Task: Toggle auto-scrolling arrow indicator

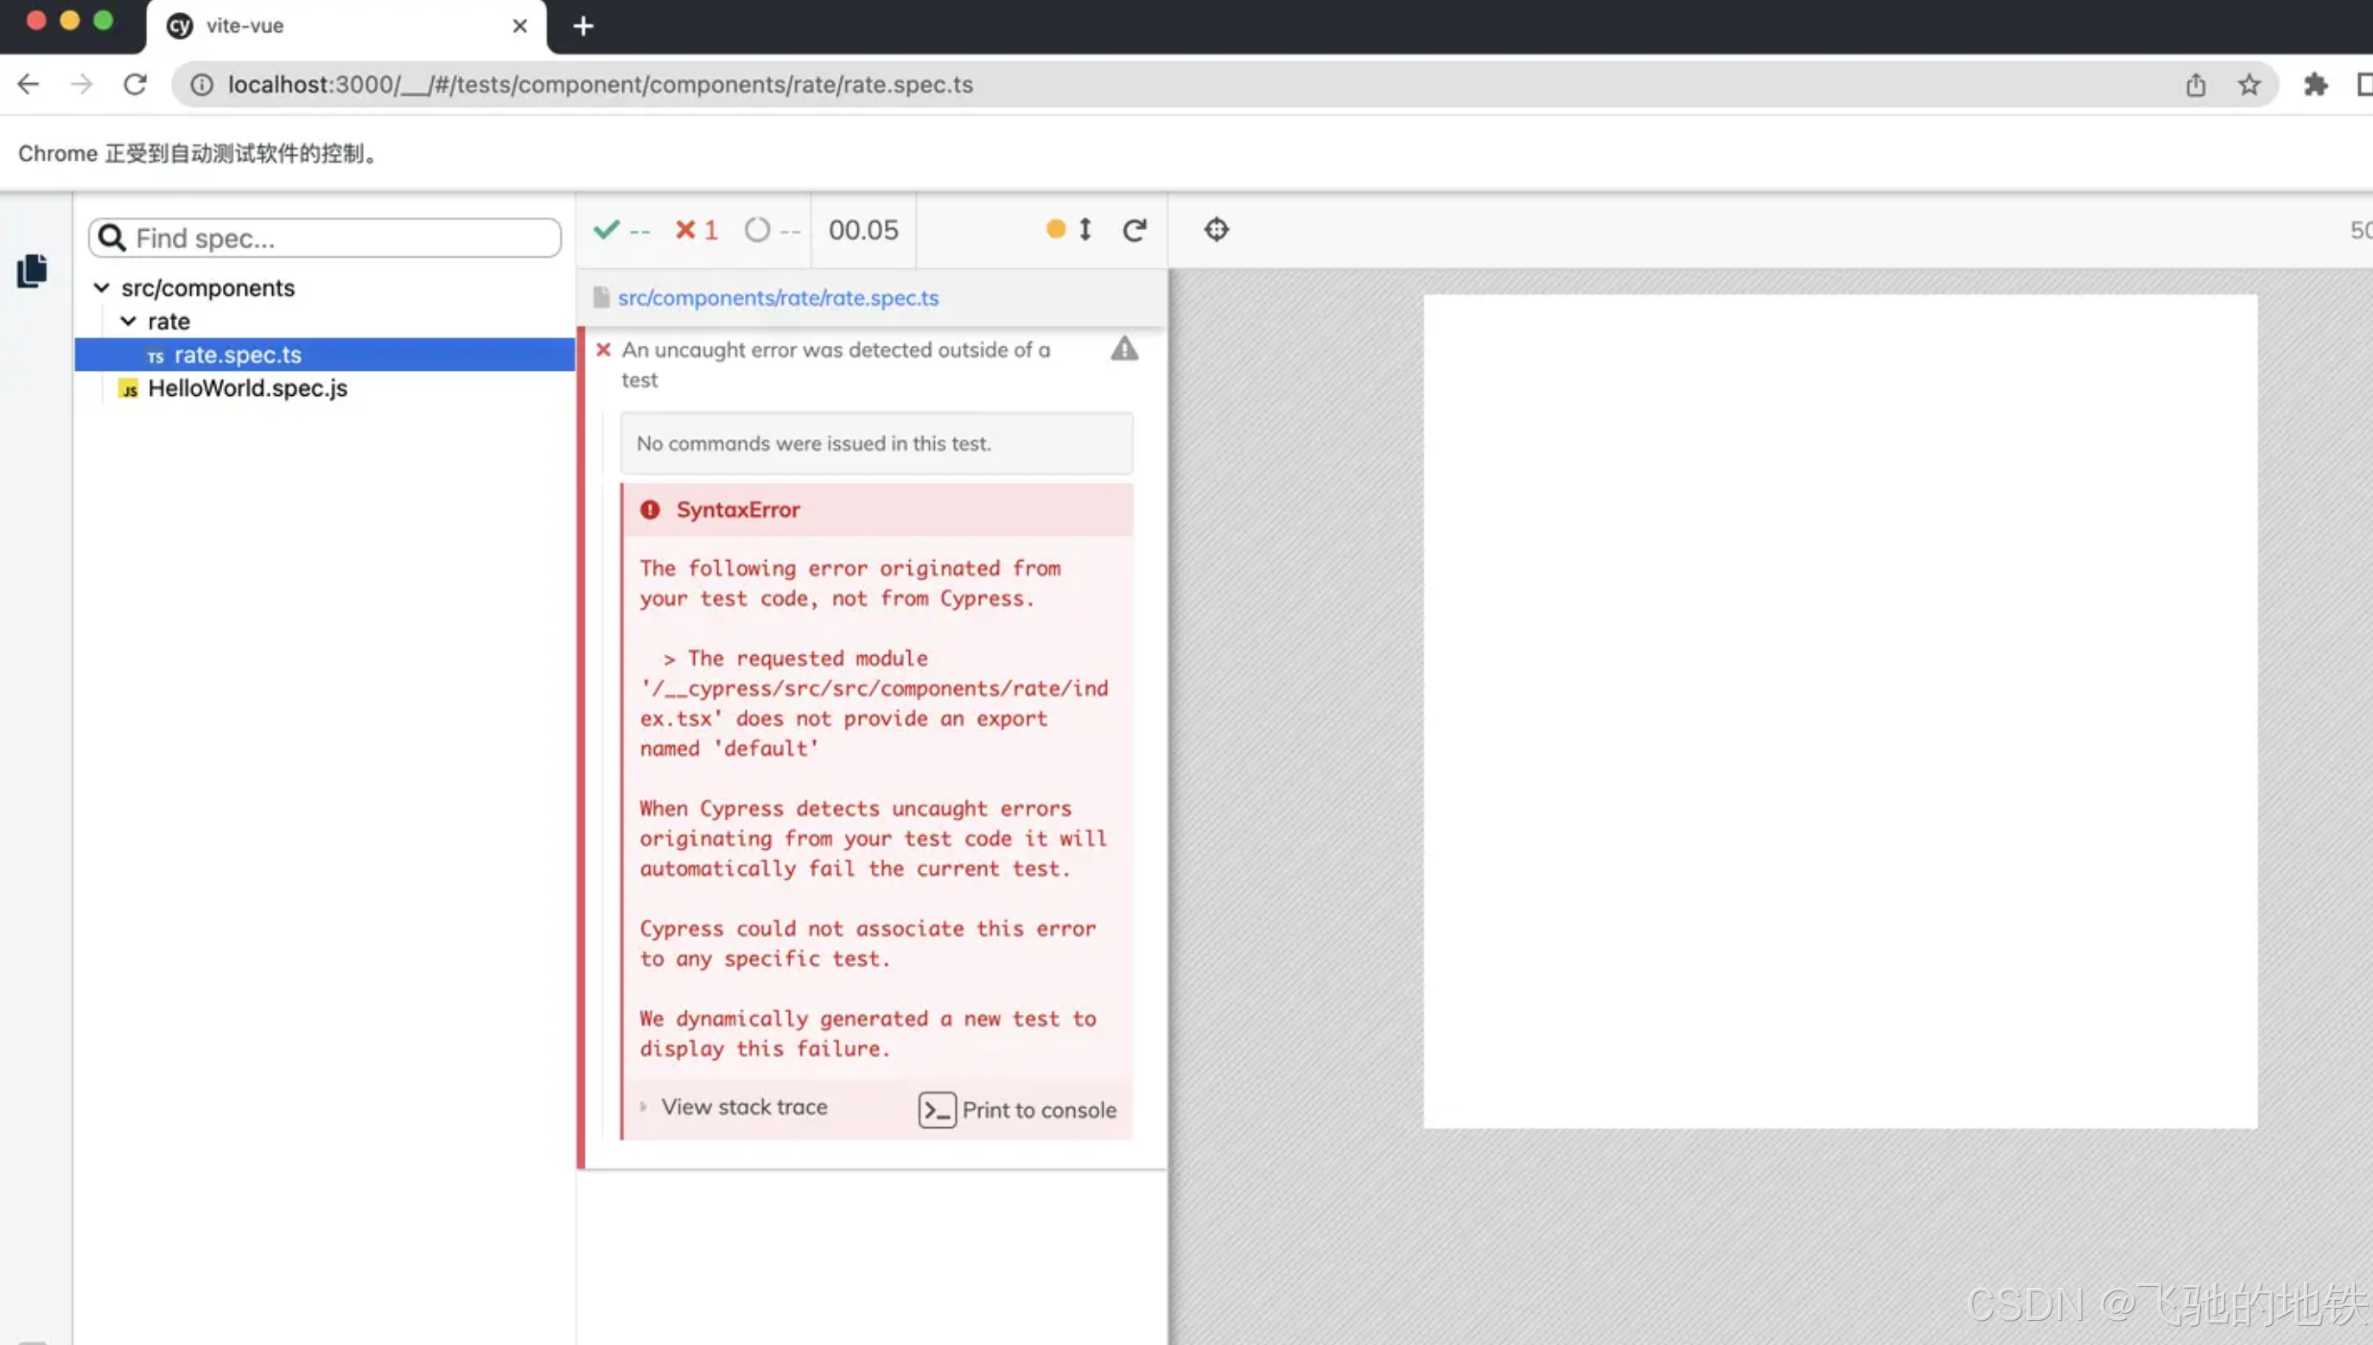Action: click(x=1085, y=229)
